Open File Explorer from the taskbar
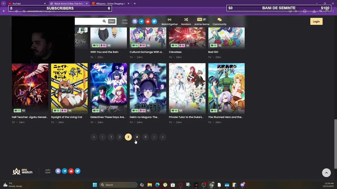This screenshot has height=189, width=337. click(x=150, y=185)
